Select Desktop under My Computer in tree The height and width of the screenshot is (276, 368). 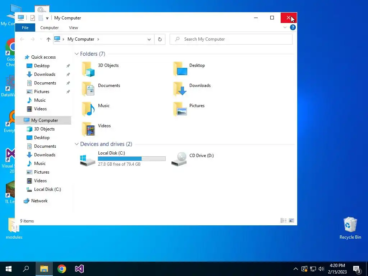[42, 138]
